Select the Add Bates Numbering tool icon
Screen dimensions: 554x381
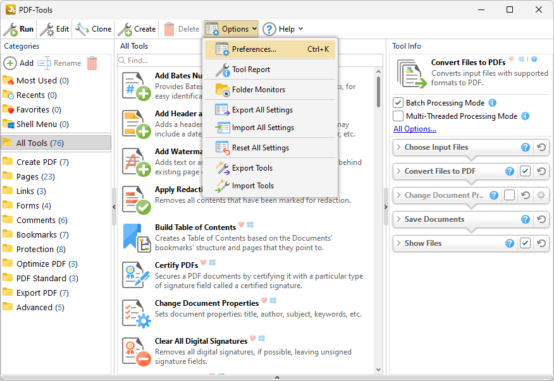pos(137,86)
